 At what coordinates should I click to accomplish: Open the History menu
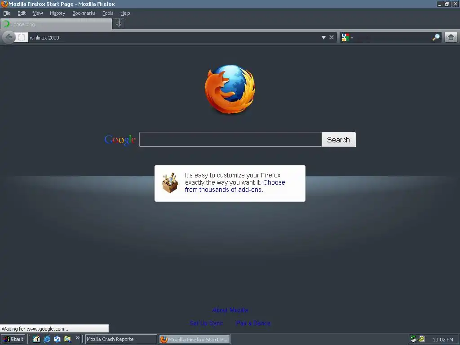point(57,13)
